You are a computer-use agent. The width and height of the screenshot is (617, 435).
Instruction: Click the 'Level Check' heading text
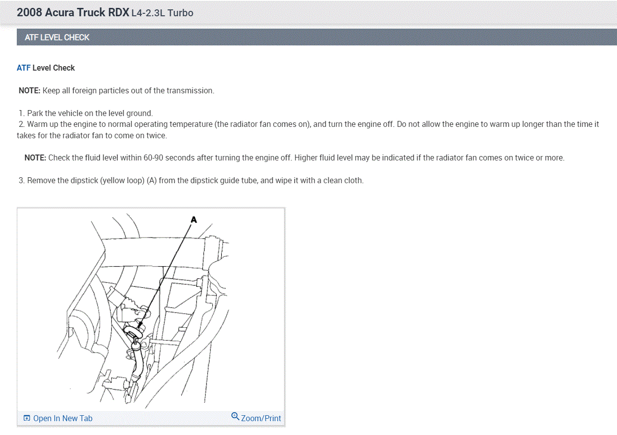pos(53,68)
